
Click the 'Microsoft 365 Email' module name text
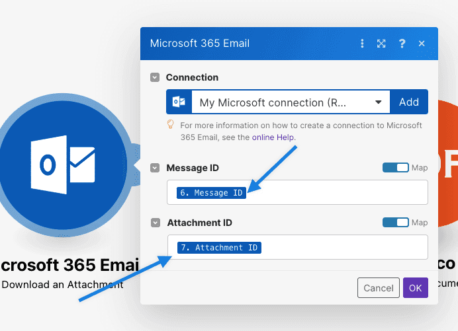[x=69, y=265]
